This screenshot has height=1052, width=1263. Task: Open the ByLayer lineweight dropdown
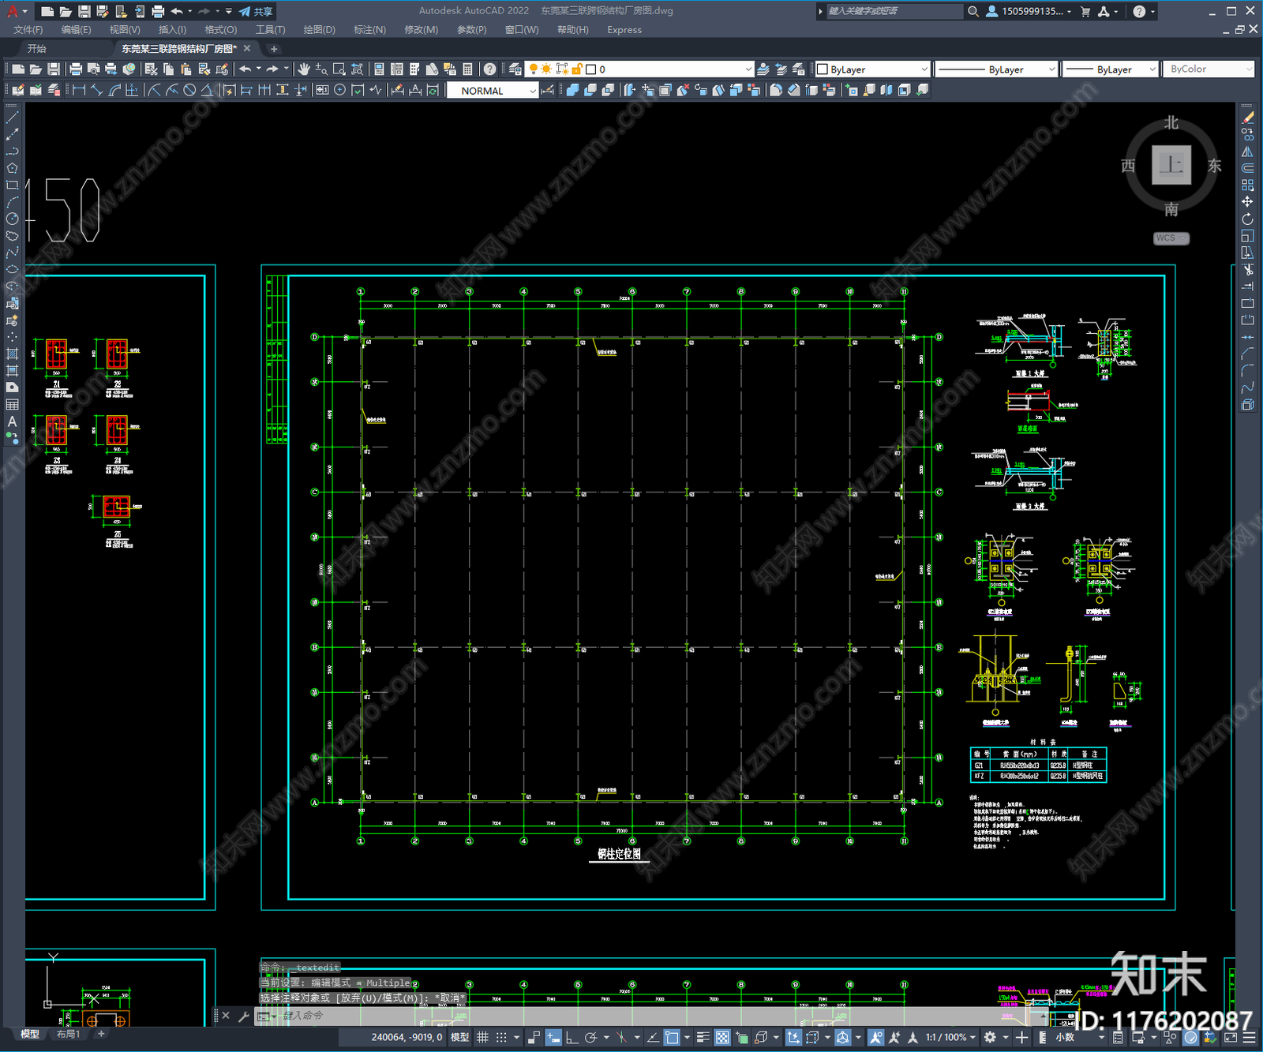1111,69
